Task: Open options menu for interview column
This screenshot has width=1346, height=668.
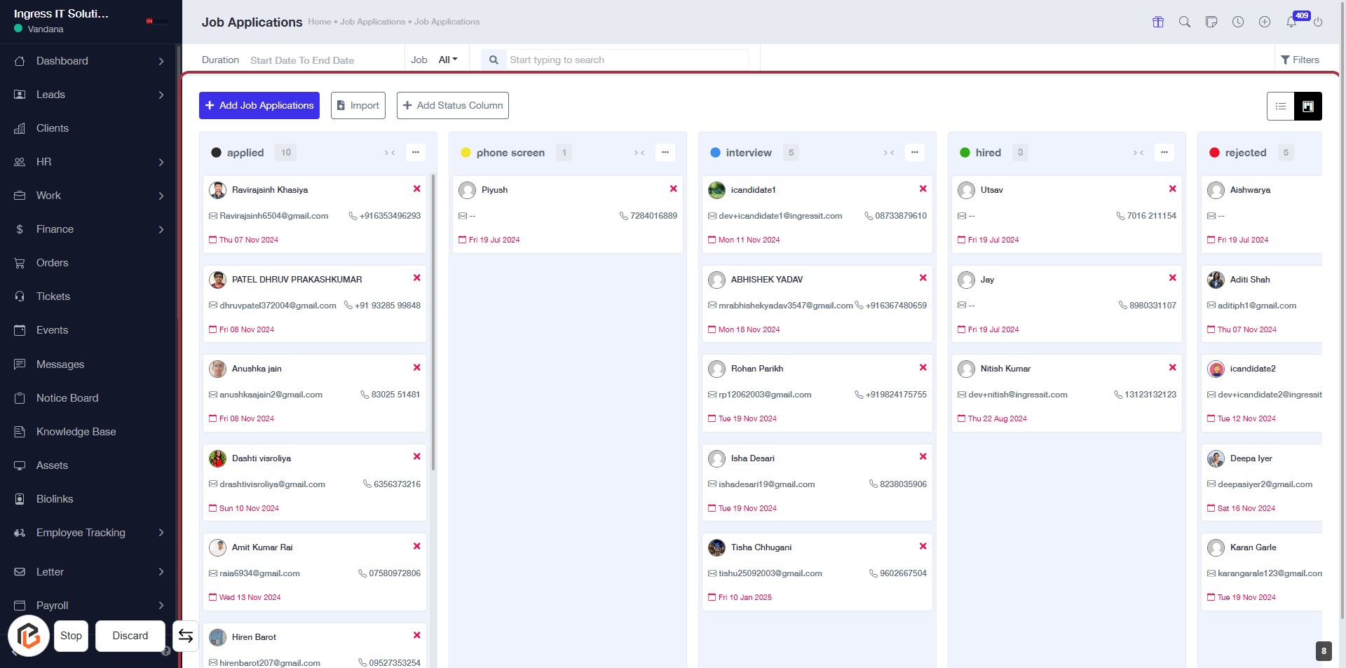Action: tap(914, 152)
